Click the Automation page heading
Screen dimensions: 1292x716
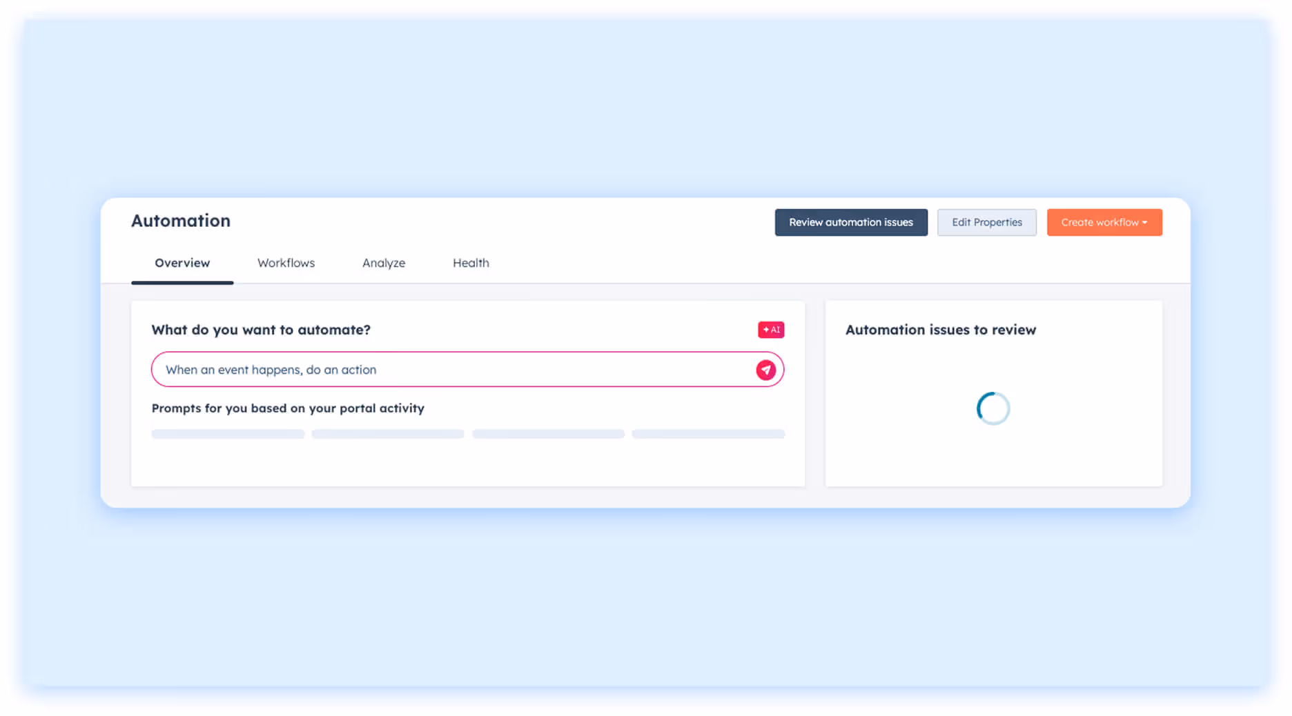tap(180, 221)
